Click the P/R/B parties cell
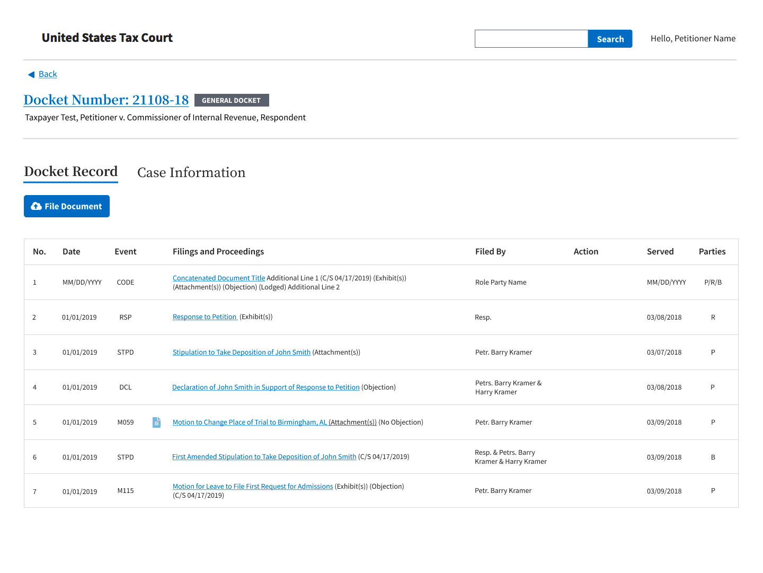Image resolution: width=763 pixels, height=573 pixels. pyautogui.click(x=713, y=283)
